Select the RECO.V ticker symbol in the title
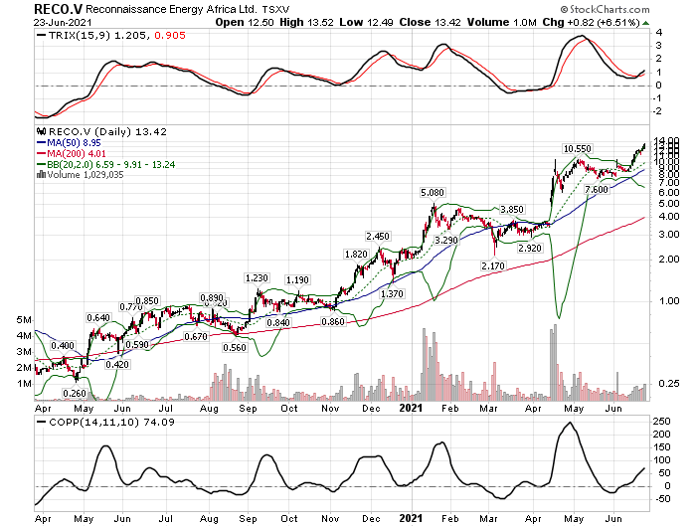 coord(58,9)
